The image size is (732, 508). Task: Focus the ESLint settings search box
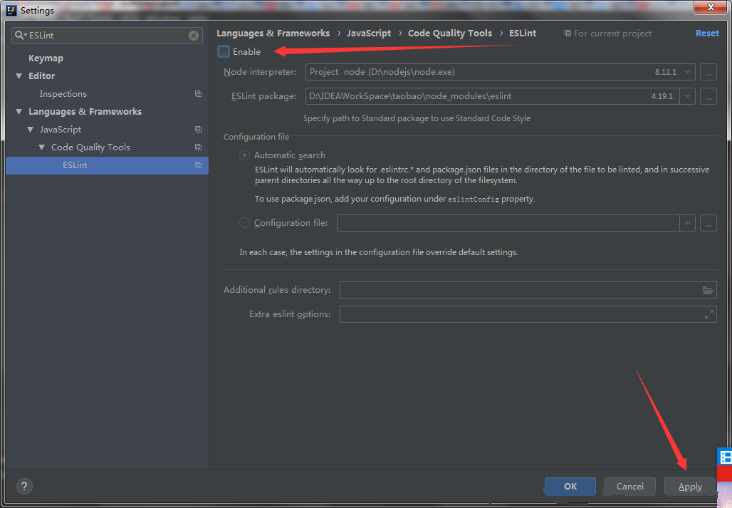click(107, 36)
